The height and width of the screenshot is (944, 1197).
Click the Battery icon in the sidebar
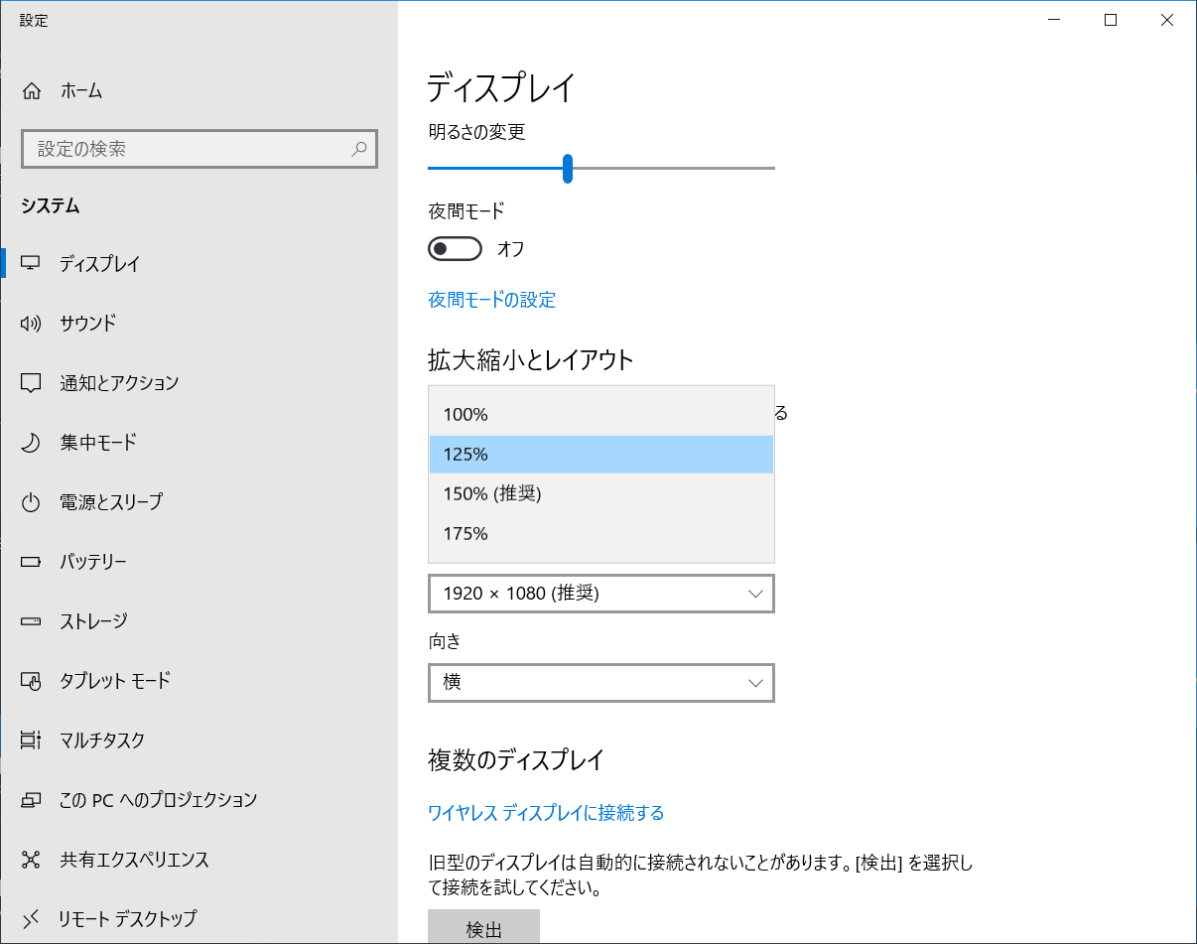pos(31,562)
